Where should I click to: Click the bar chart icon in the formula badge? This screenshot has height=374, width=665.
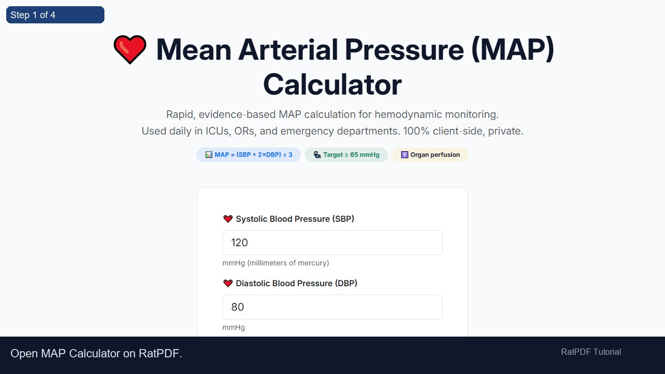209,155
